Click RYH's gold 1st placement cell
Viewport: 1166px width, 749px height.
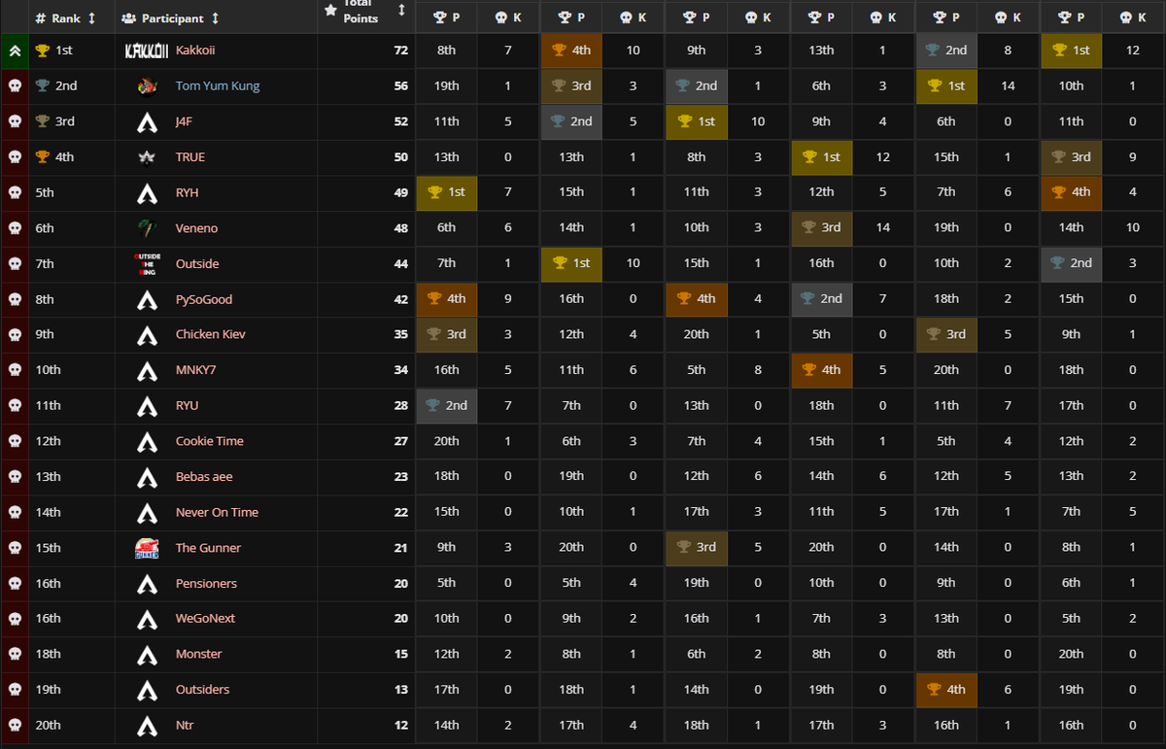(x=446, y=192)
